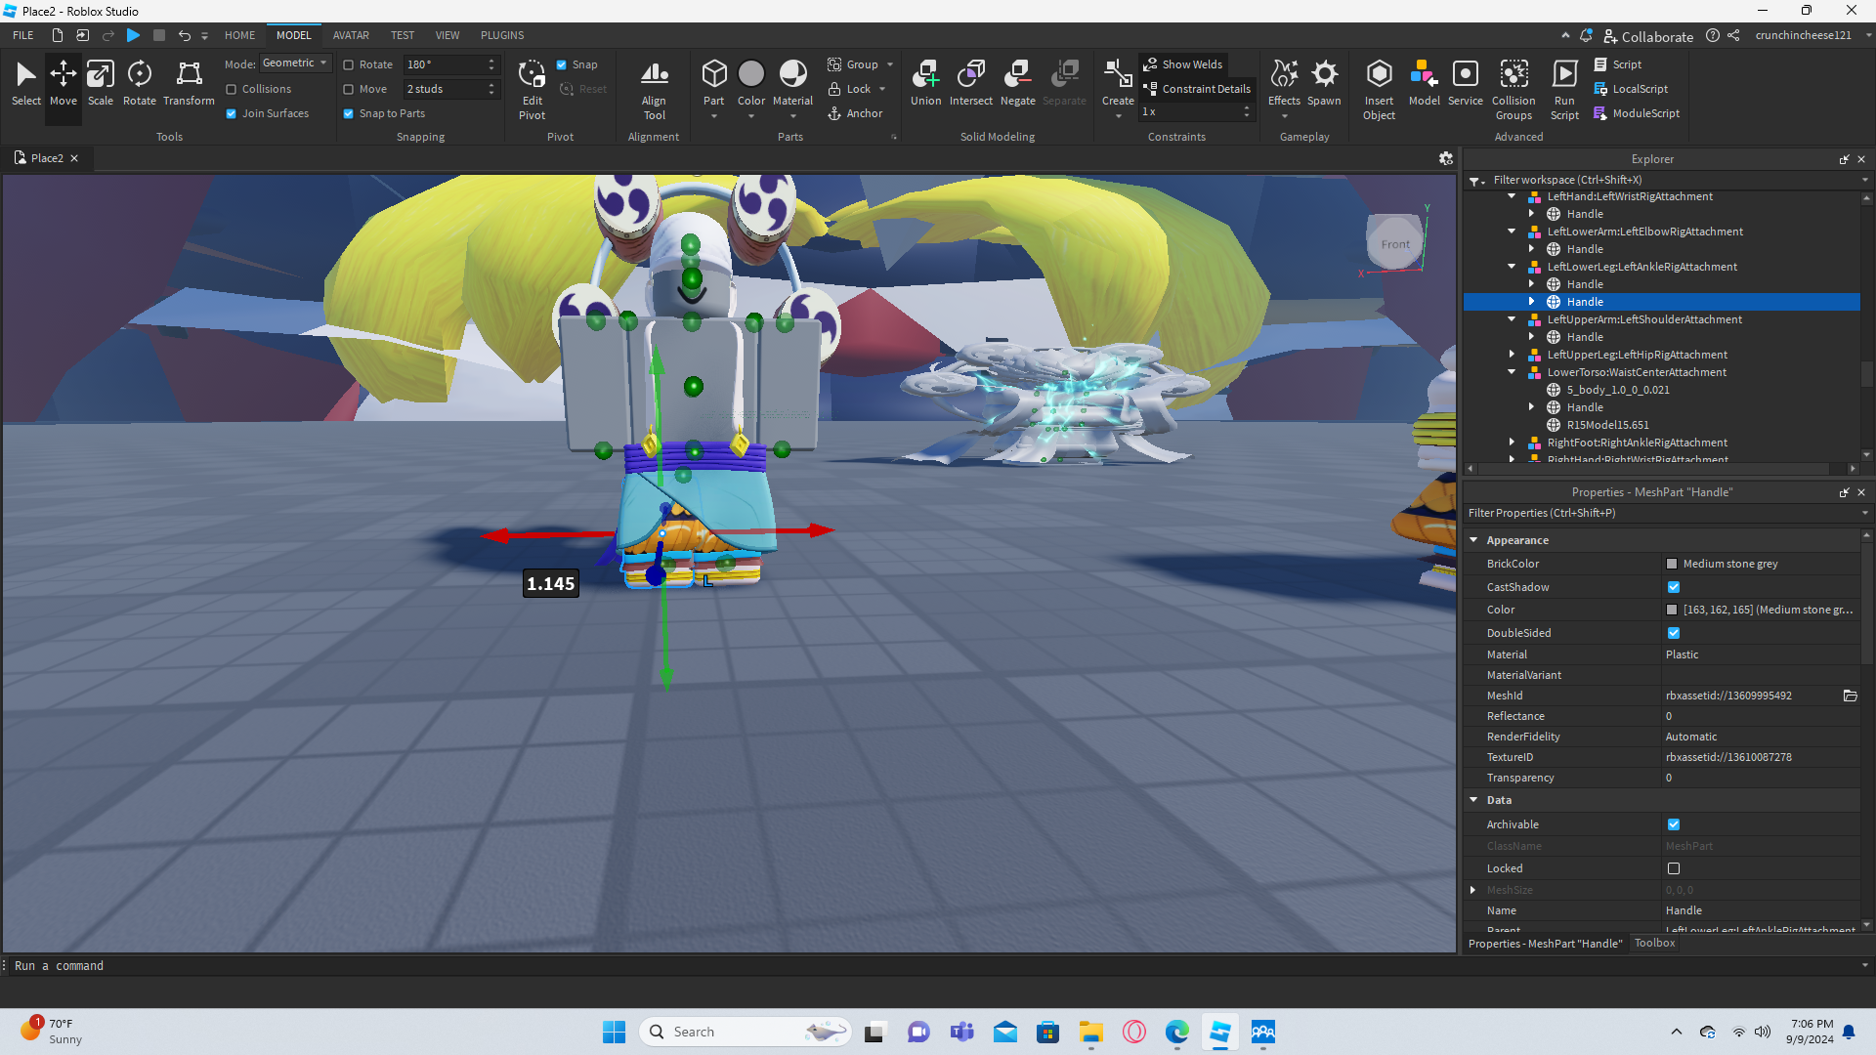This screenshot has height=1055, width=1876.
Task: Click the Align Tool icon
Action: click(654, 88)
